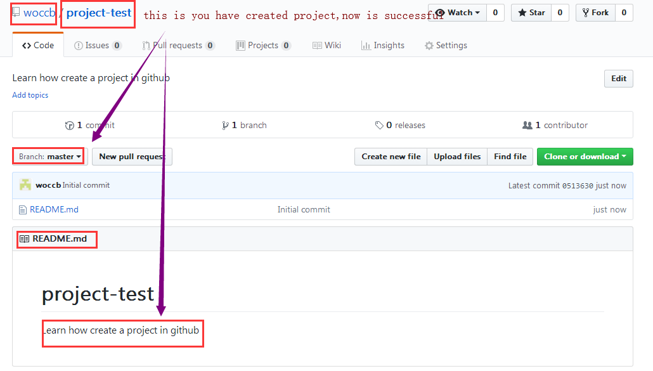Screen dimensions: 653x371
Task: Open the Wiki tab
Action: click(327, 46)
